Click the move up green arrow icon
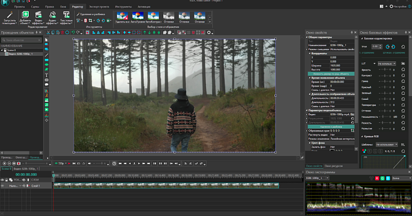This screenshot has height=216, width=412. pos(145,32)
